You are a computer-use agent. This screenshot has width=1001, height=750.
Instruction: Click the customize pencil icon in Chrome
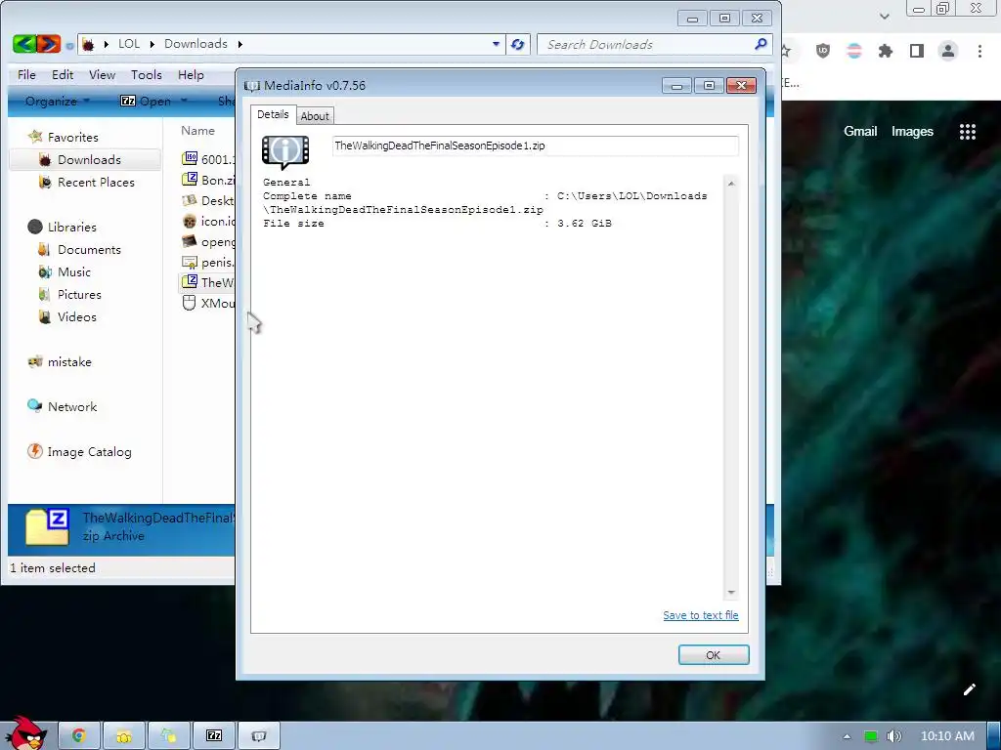969,689
